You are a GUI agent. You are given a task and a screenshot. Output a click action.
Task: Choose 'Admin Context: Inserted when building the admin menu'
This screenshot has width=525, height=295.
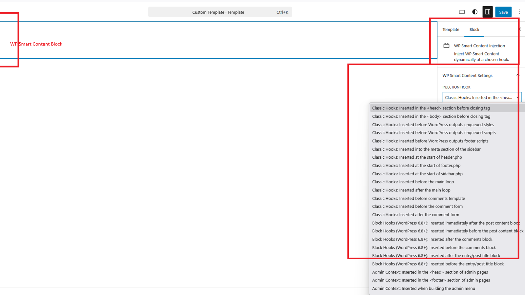pos(423,288)
